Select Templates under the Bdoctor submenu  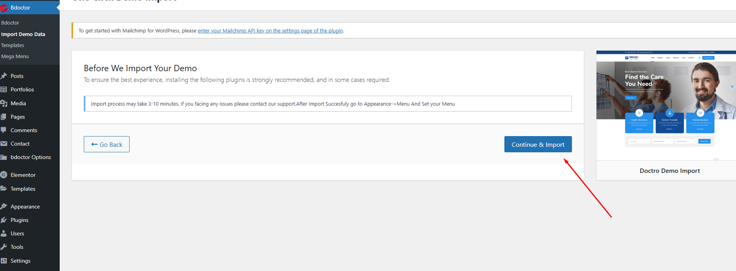point(13,45)
